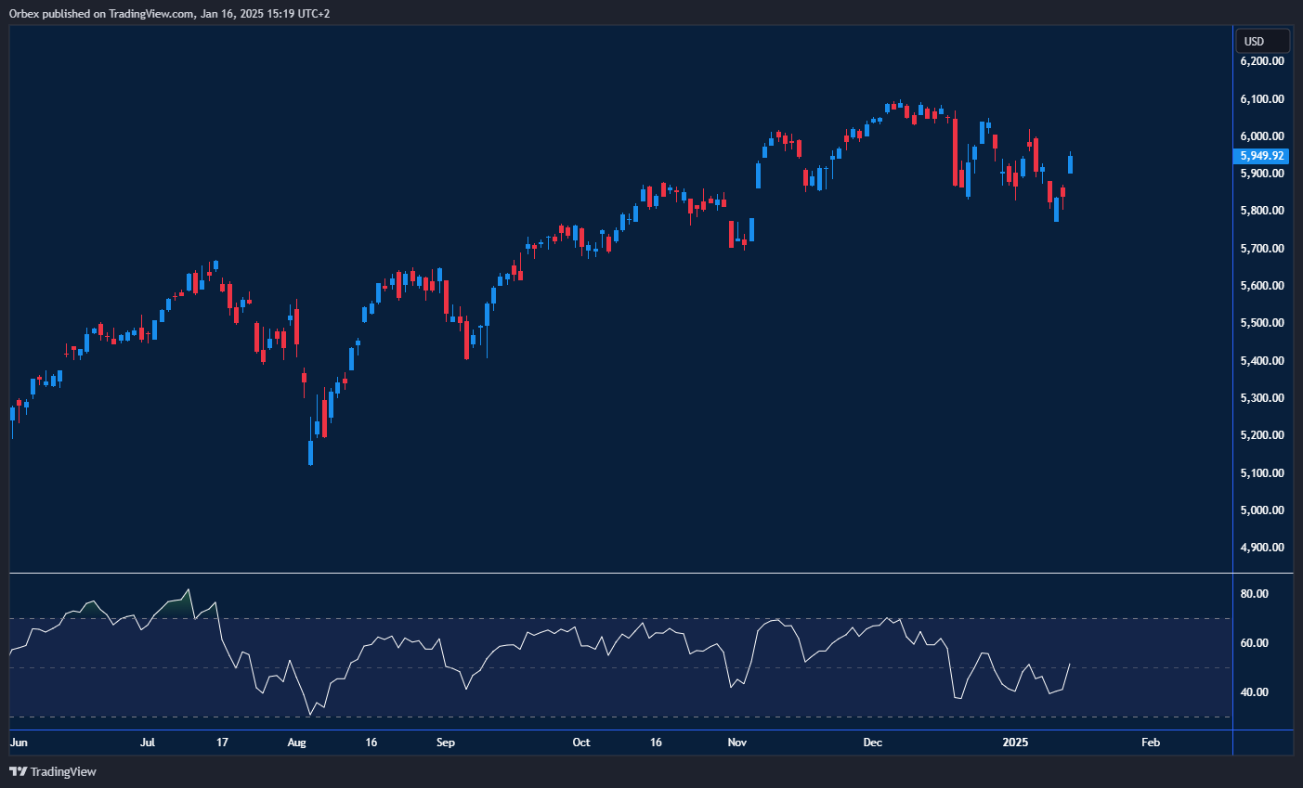
Task: Click the current price label 5,949.92
Action: [x=1262, y=157]
